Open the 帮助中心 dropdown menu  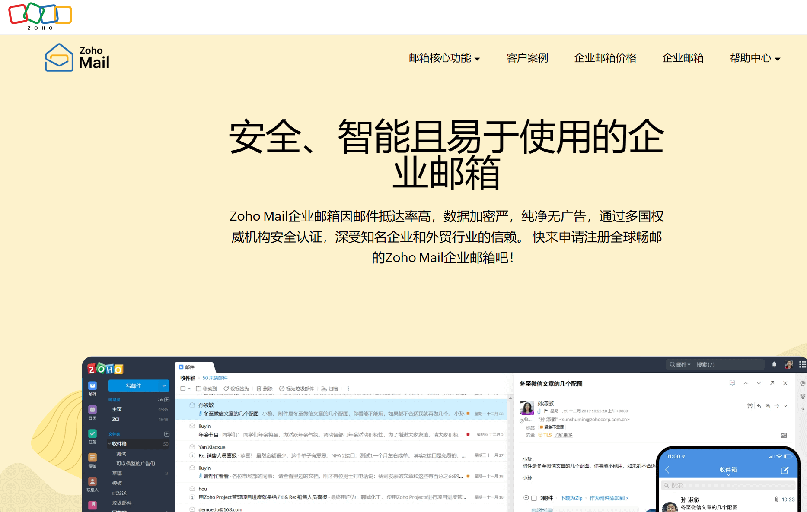pyautogui.click(x=750, y=58)
